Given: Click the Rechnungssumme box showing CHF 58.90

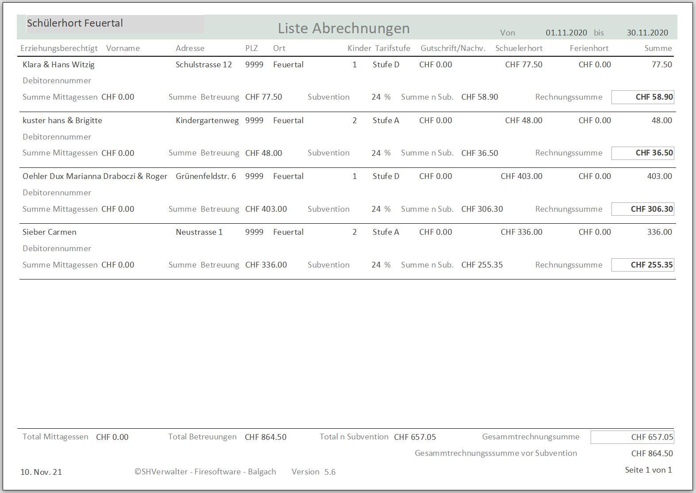Looking at the screenshot, I should click(x=642, y=97).
